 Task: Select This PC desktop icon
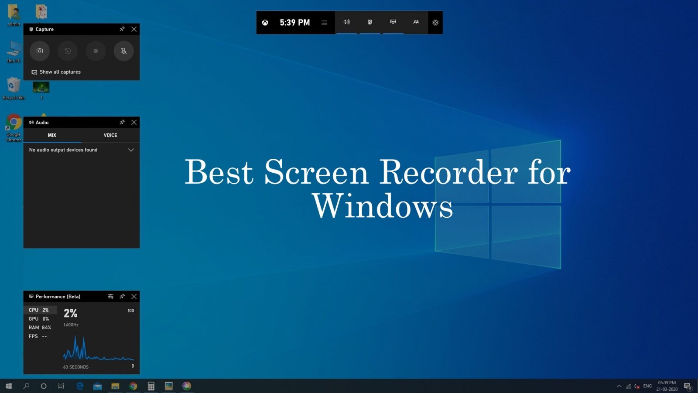(14, 52)
